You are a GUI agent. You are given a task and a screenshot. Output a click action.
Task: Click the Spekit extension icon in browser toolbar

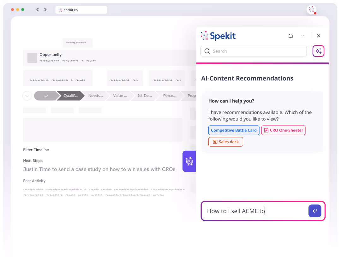(x=311, y=10)
